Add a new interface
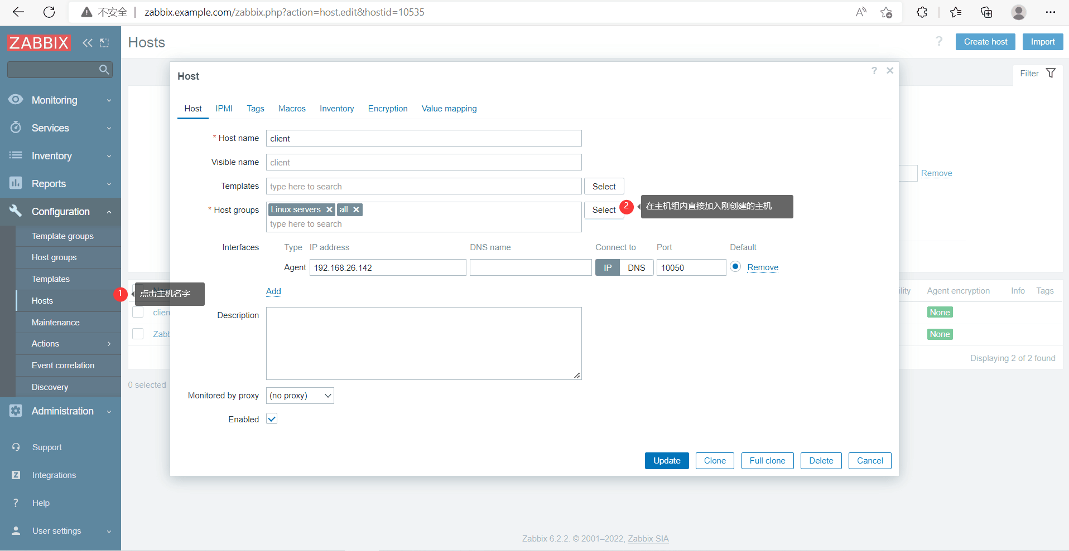 [x=273, y=291]
